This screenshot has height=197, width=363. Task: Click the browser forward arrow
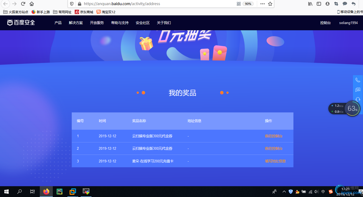(x=15, y=4)
